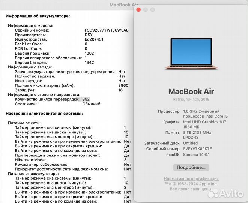Click the Retina, 13-inch, 2018 subtitle
This screenshot has height=203, width=248.
(191, 100)
